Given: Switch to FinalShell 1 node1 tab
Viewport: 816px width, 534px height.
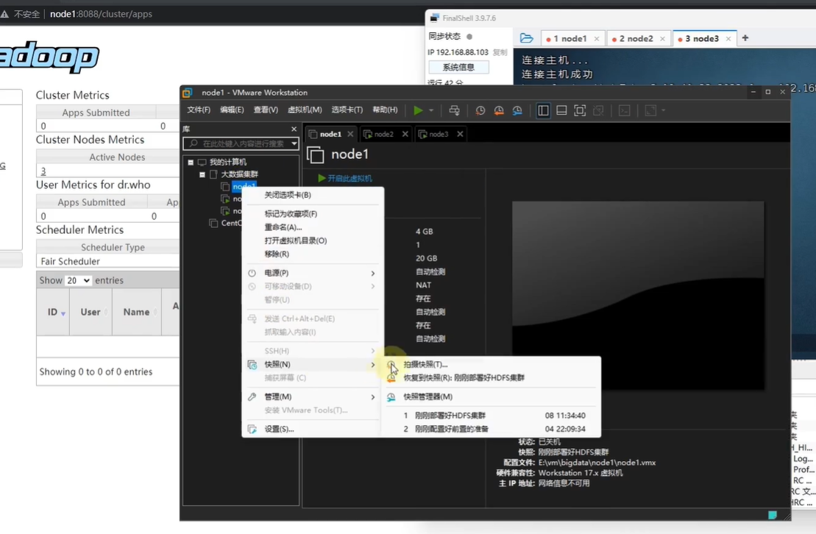Looking at the screenshot, I should coord(572,38).
